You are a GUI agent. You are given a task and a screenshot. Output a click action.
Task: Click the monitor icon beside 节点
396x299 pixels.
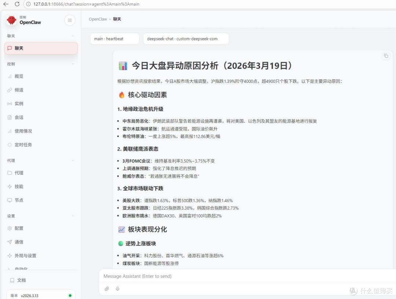click(x=10, y=200)
